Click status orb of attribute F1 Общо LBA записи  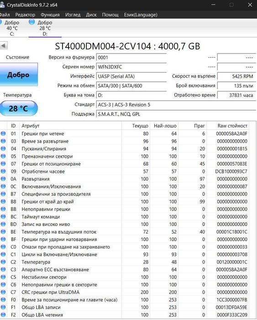coord(3,307)
